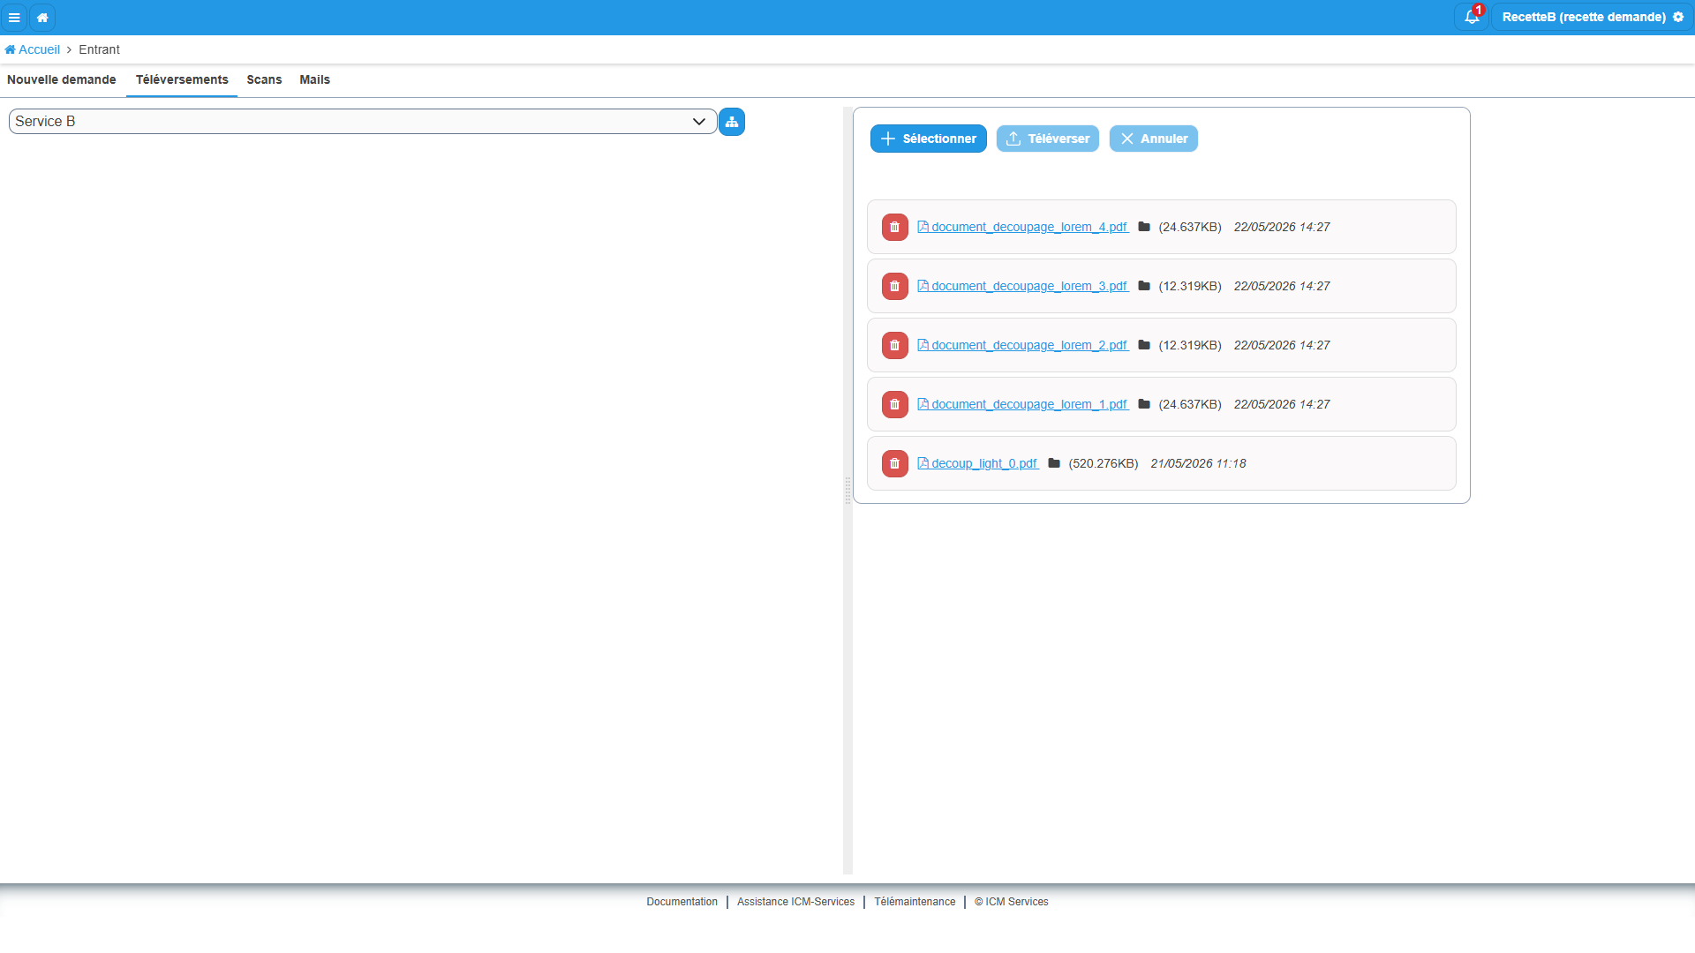This screenshot has width=1695, height=953.
Task: Open document_decoupage_lorem_3.pdf link
Action: tap(1023, 286)
